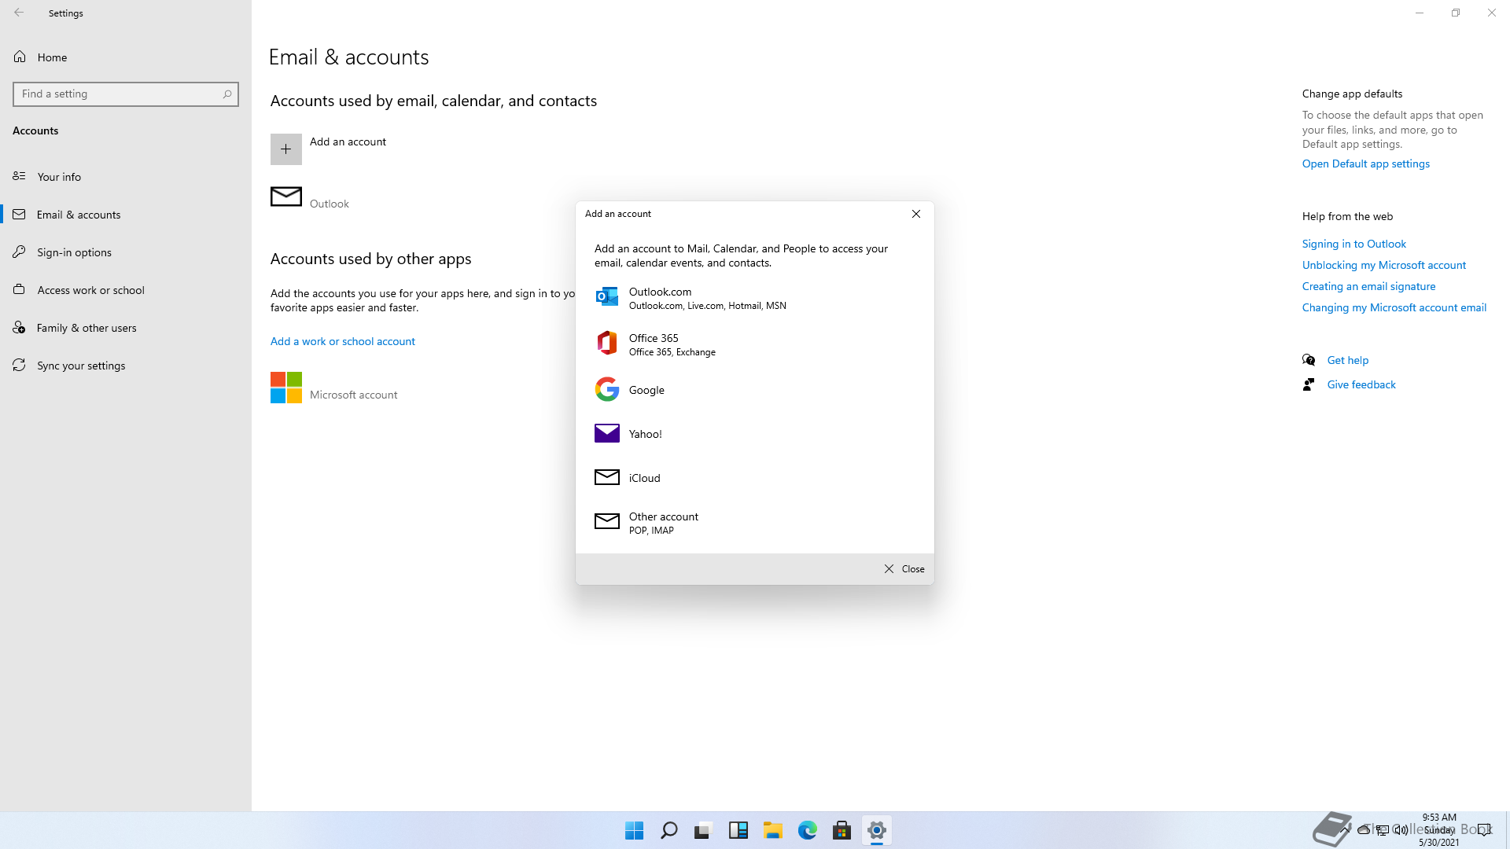Open taskbar Search icon
Viewport: 1510px width, 849px height.
click(x=669, y=830)
